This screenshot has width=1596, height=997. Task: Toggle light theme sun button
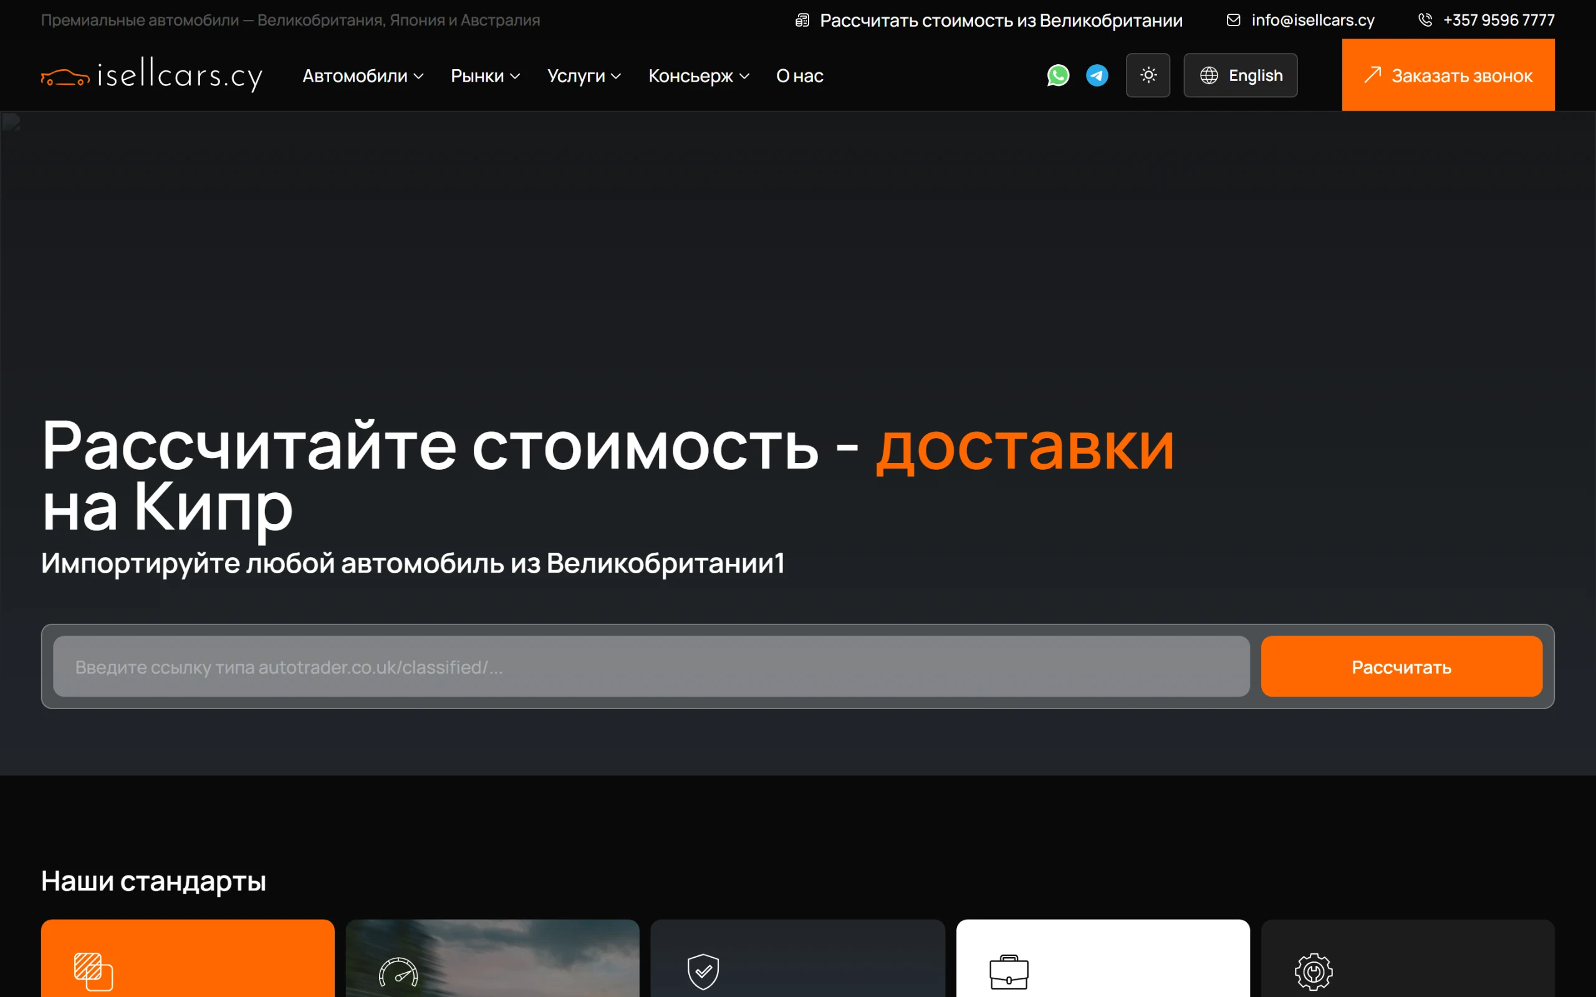pyautogui.click(x=1148, y=75)
